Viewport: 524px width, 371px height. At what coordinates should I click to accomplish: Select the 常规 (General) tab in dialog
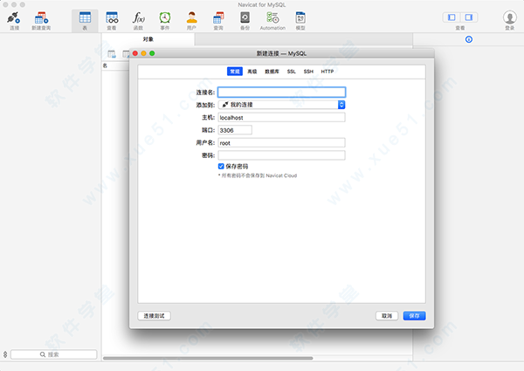point(235,72)
